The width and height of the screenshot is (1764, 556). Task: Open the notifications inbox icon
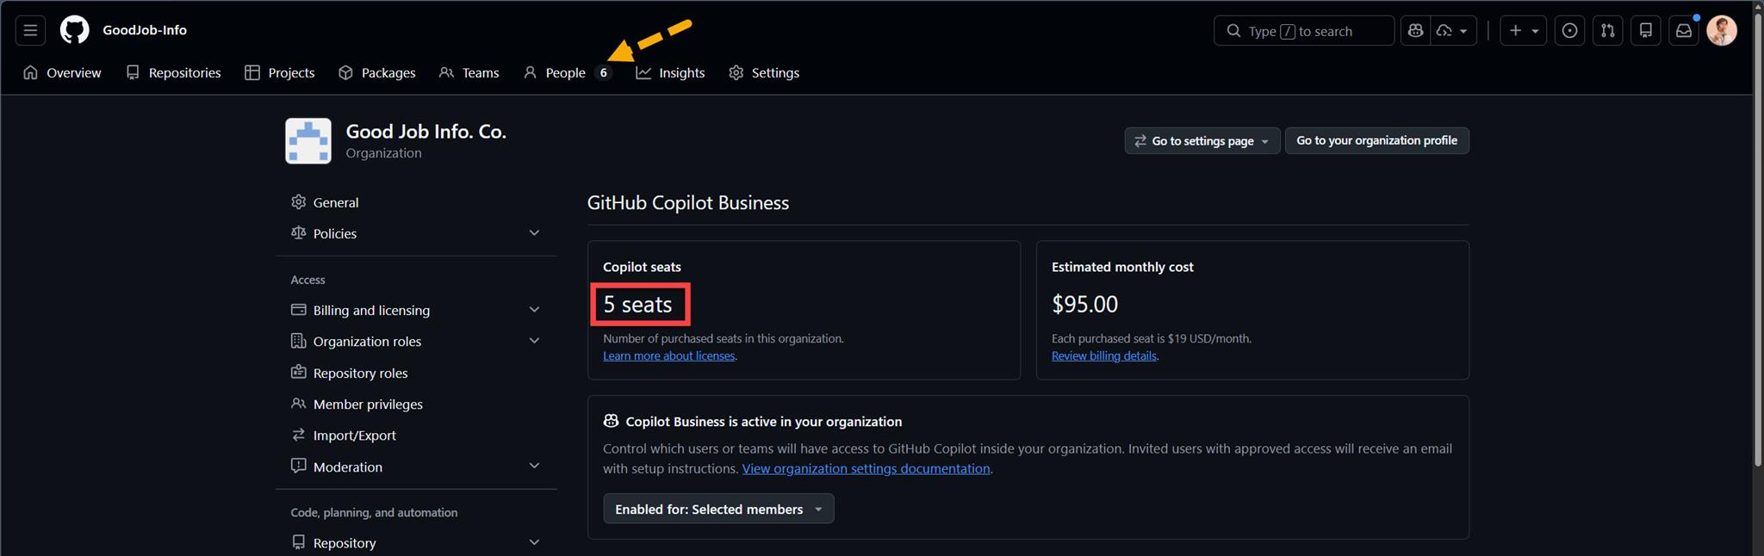(x=1683, y=31)
